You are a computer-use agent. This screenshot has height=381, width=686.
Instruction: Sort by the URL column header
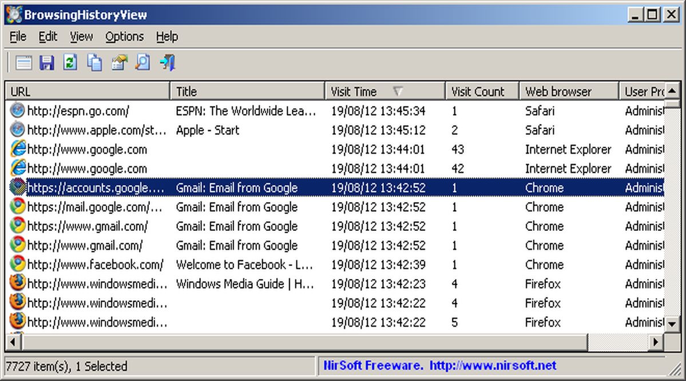[x=88, y=92]
